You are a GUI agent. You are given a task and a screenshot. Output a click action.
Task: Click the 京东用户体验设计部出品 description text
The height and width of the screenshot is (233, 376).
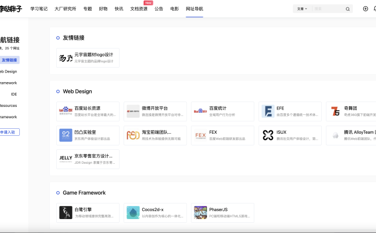[x=92, y=139]
